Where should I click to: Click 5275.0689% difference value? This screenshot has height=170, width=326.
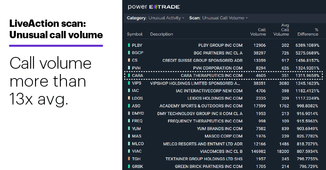point(307,53)
